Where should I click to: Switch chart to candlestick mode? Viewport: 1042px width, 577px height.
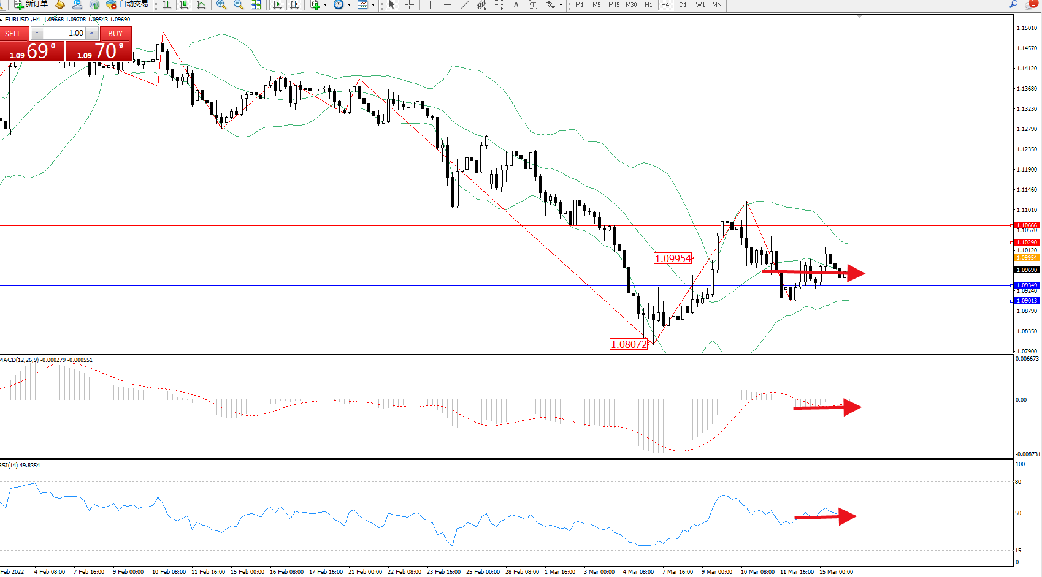point(184,5)
